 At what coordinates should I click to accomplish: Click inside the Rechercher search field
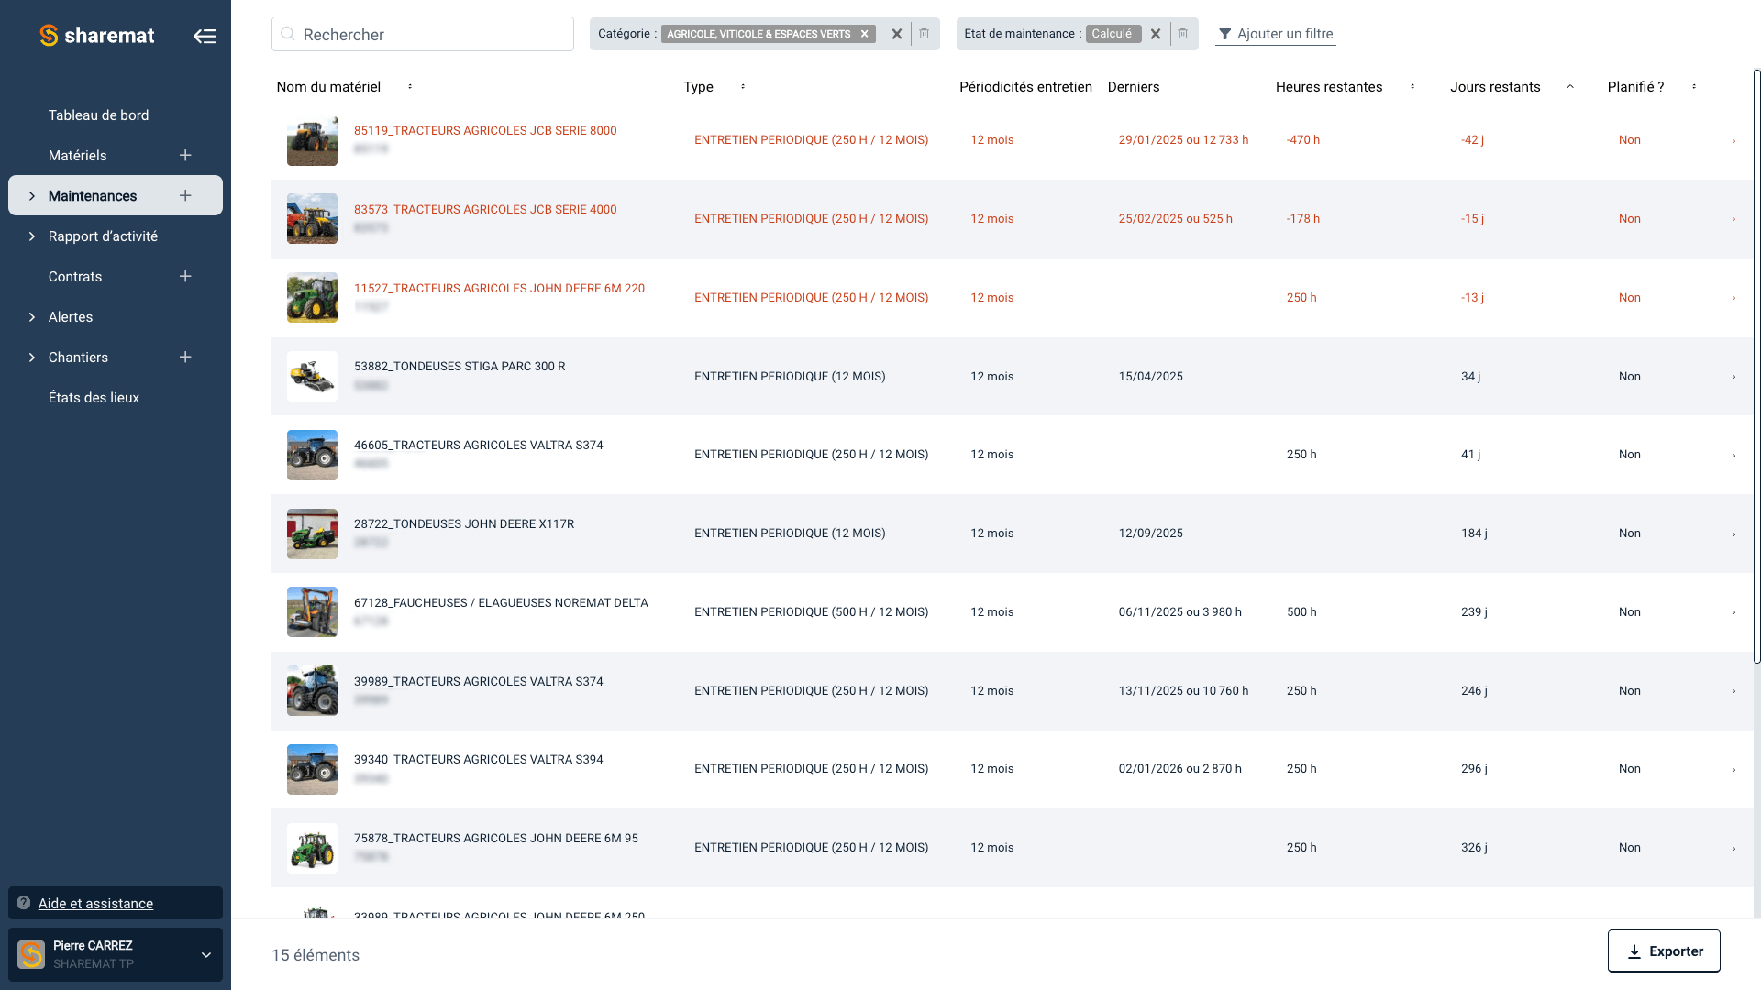point(422,34)
